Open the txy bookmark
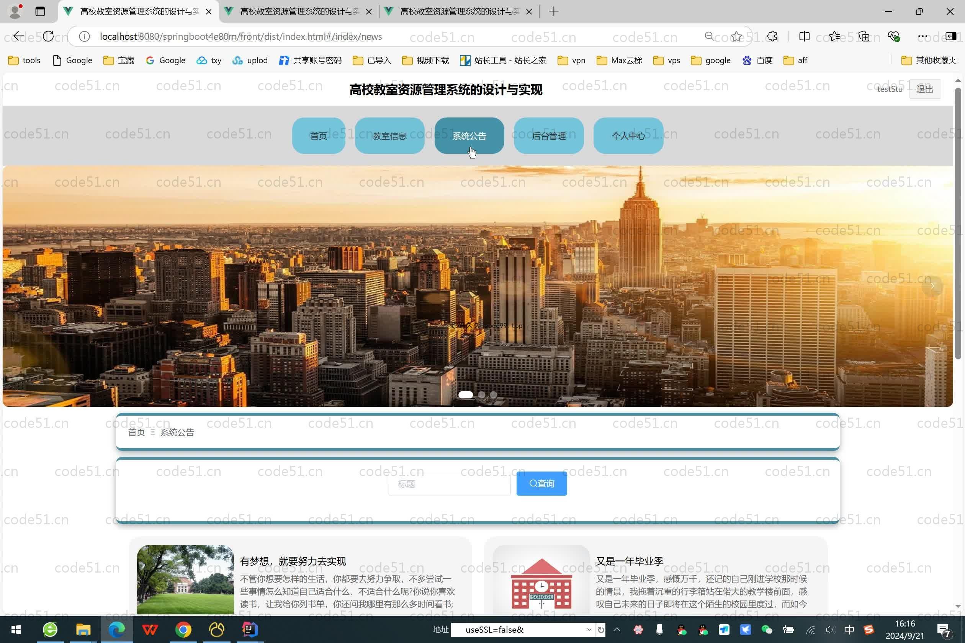This screenshot has height=643, width=965. coord(209,60)
